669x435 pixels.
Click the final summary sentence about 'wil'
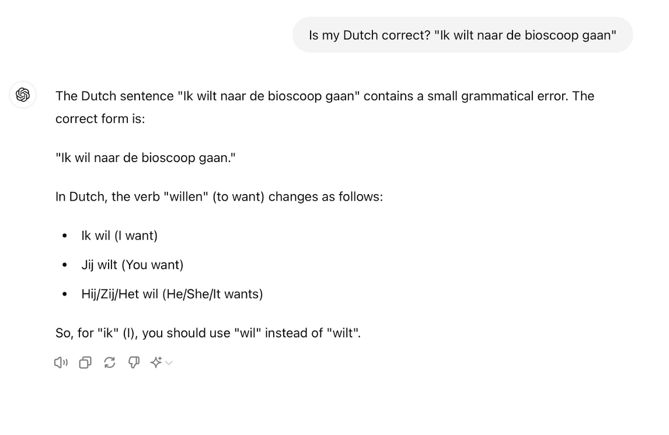pyautogui.click(x=208, y=333)
